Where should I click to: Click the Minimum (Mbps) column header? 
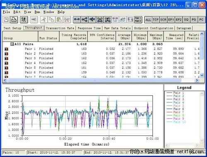pyautogui.click(x=140, y=36)
